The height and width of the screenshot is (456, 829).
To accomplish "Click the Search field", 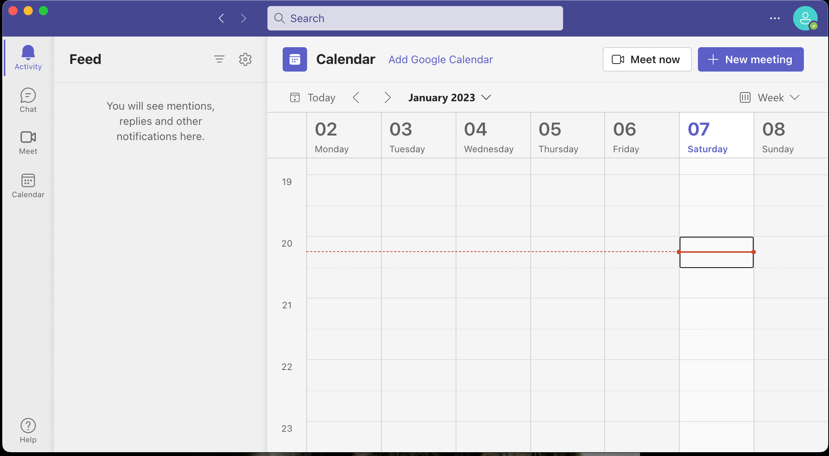I will [415, 18].
